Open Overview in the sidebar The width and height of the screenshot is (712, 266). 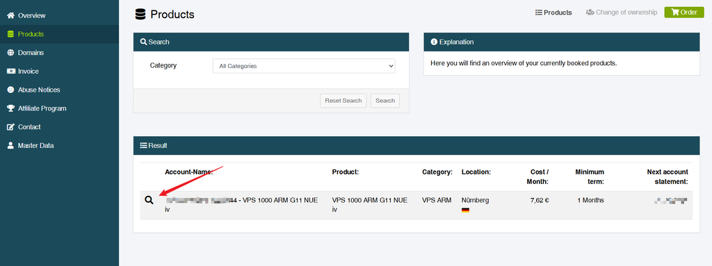tap(59, 15)
